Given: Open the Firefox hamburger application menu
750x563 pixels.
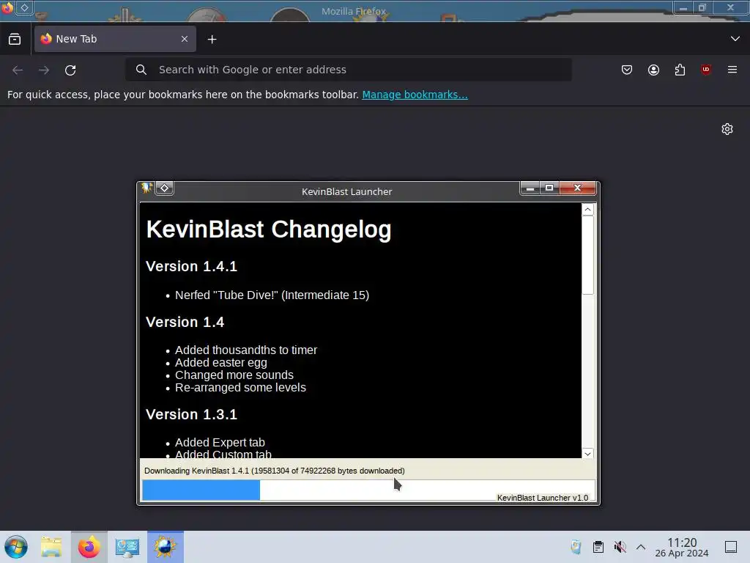Looking at the screenshot, I should [x=732, y=70].
